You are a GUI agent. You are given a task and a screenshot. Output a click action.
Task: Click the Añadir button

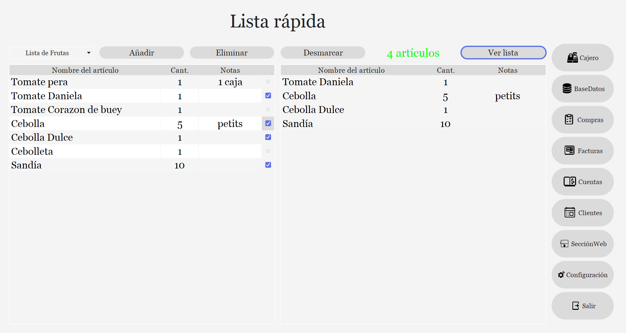[141, 53]
